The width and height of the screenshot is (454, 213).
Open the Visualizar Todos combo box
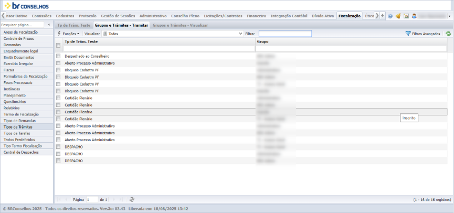[x=173, y=34]
